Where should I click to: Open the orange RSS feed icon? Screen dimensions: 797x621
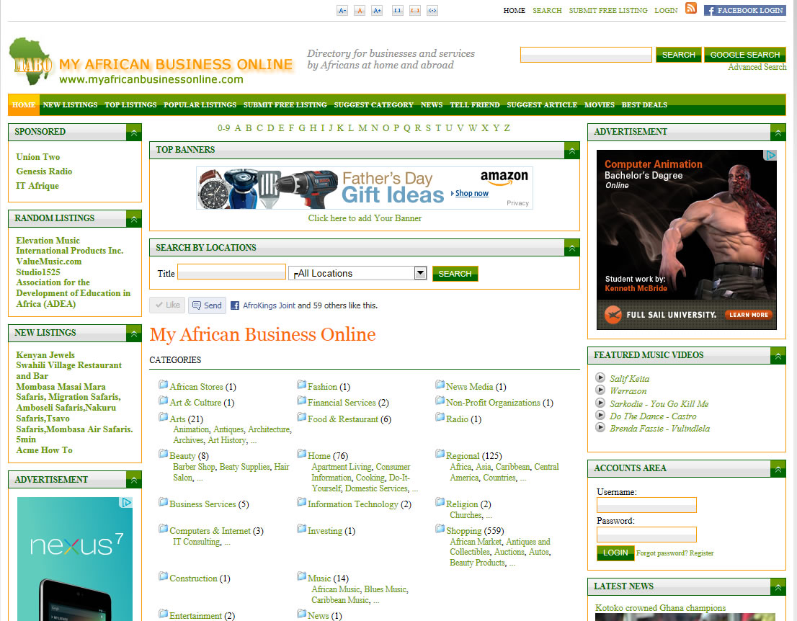coord(691,8)
